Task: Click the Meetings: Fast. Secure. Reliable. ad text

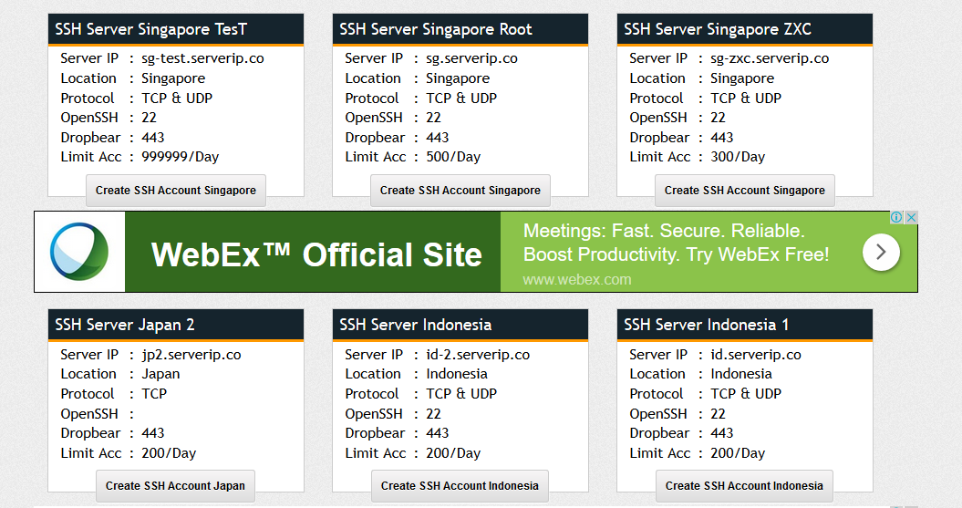Action: [663, 231]
